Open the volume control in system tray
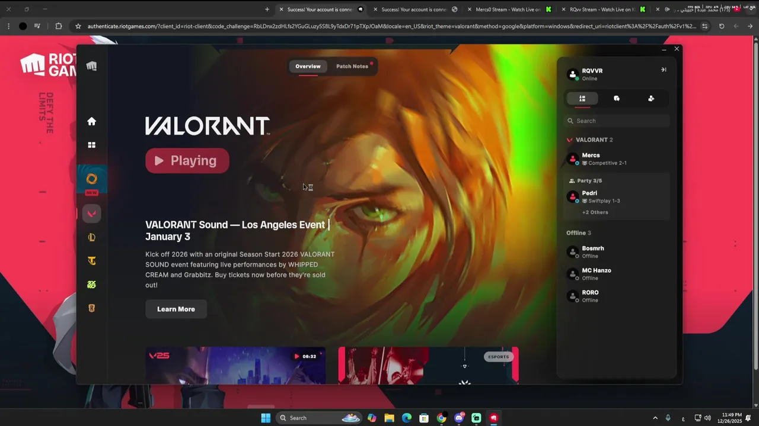The height and width of the screenshot is (426, 759). [x=707, y=418]
